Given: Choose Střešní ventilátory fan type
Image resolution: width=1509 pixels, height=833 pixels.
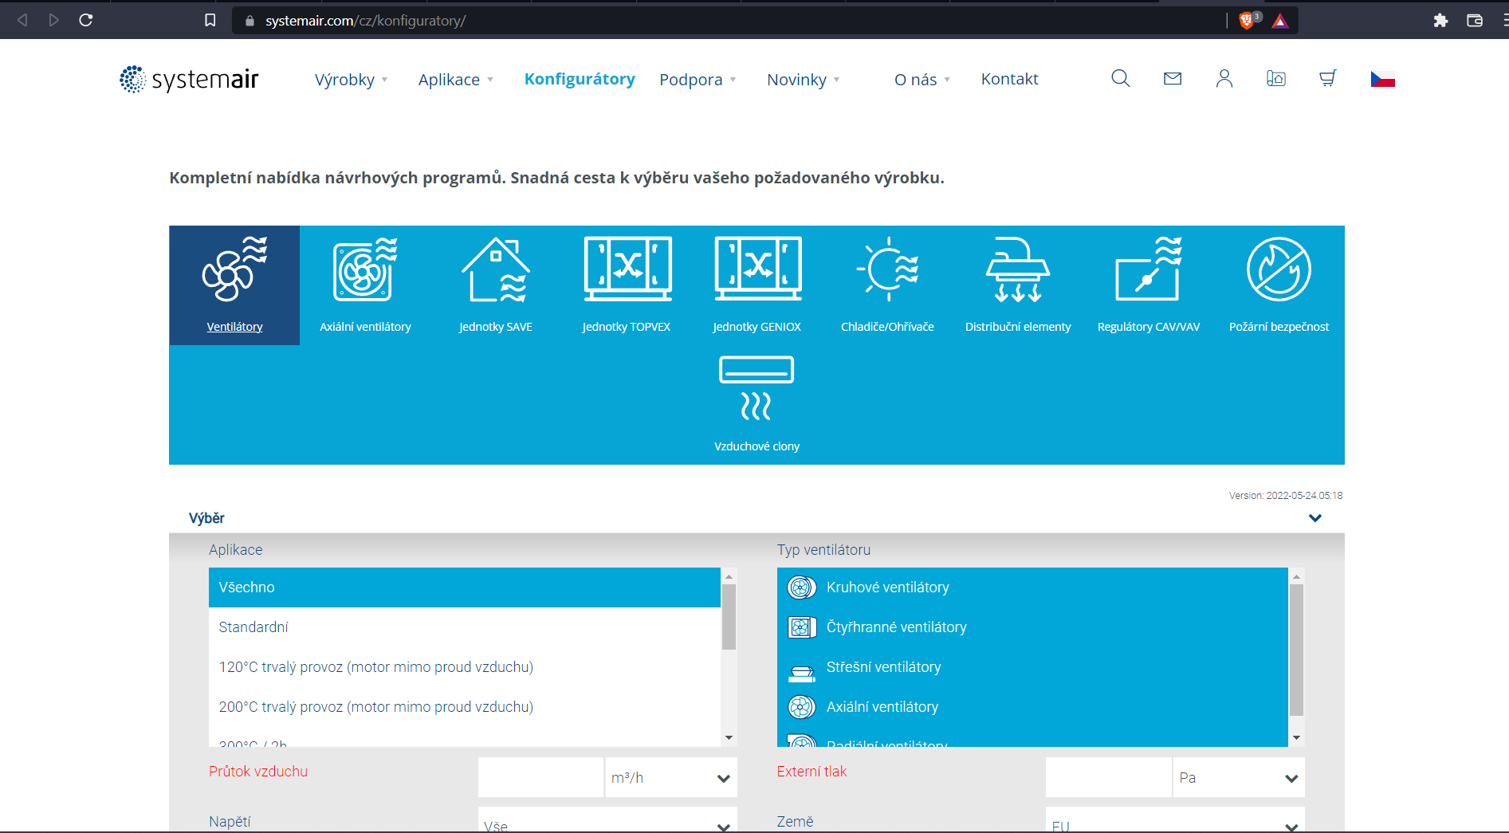Looking at the screenshot, I should [1032, 667].
